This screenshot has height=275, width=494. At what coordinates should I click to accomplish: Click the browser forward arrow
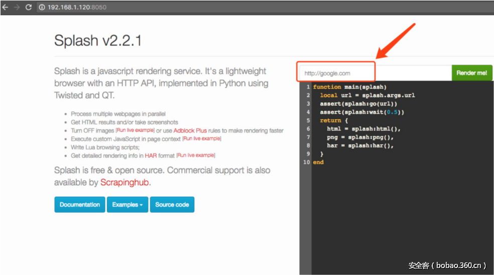click(x=17, y=8)
